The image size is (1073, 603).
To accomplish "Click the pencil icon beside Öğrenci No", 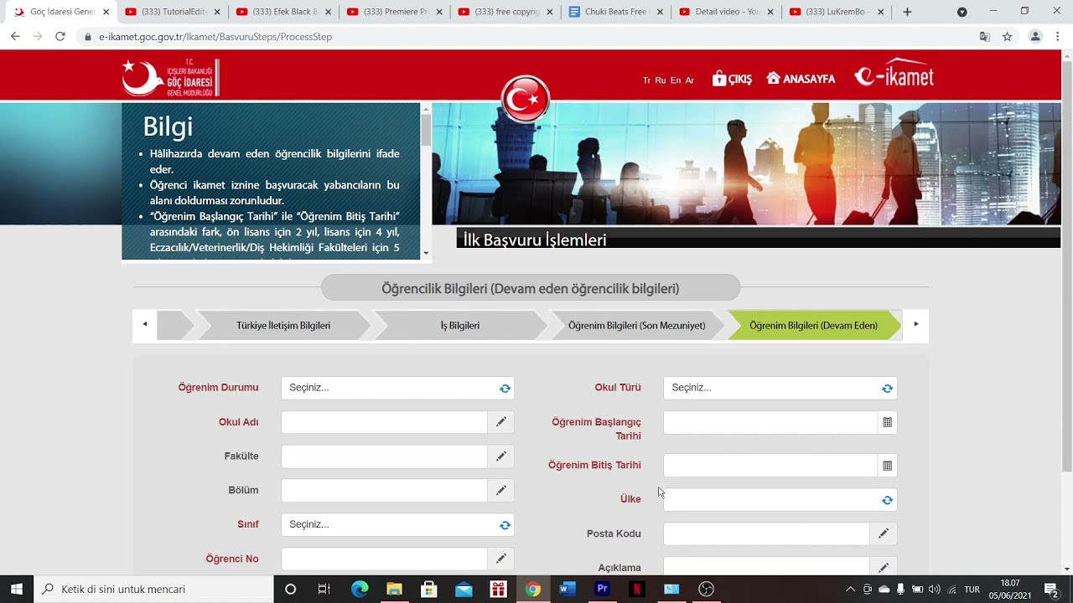I will pos(500,559).
